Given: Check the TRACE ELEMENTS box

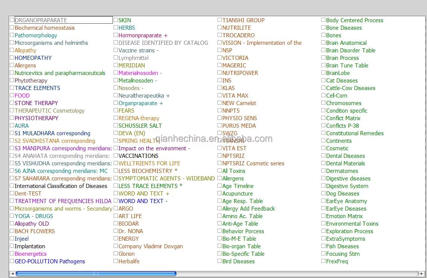Looking at the screenshot, I should [x=12, y=88].
